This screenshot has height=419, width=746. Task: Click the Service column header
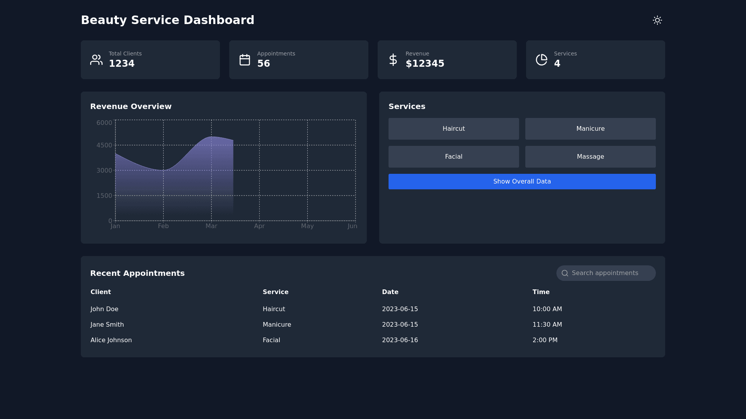tap(275, 292)
